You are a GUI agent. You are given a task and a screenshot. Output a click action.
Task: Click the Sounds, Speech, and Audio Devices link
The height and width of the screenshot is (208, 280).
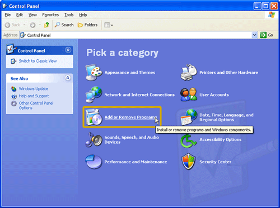pyautogui.click(x=132, y=140)
